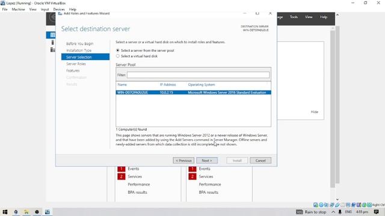Click red badge 2 beside right Services
This screenshot has width=385, height=216.
click(x=192, y=176)
